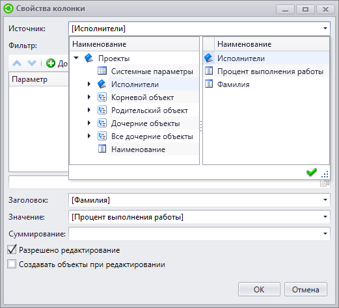Click the copy icon beside the text field
Image resolution: width=339 pixels, height=308 pixels.
click(x=325, y=183)
